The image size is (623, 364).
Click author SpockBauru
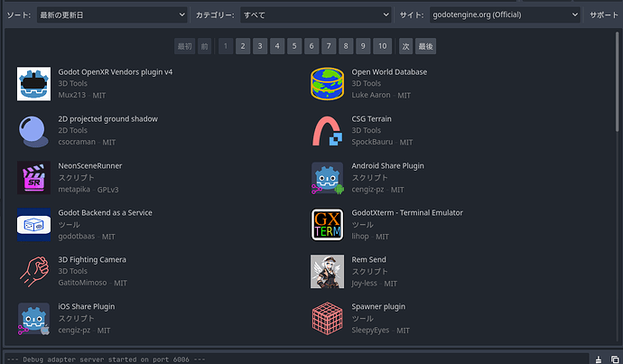[372, 142]
